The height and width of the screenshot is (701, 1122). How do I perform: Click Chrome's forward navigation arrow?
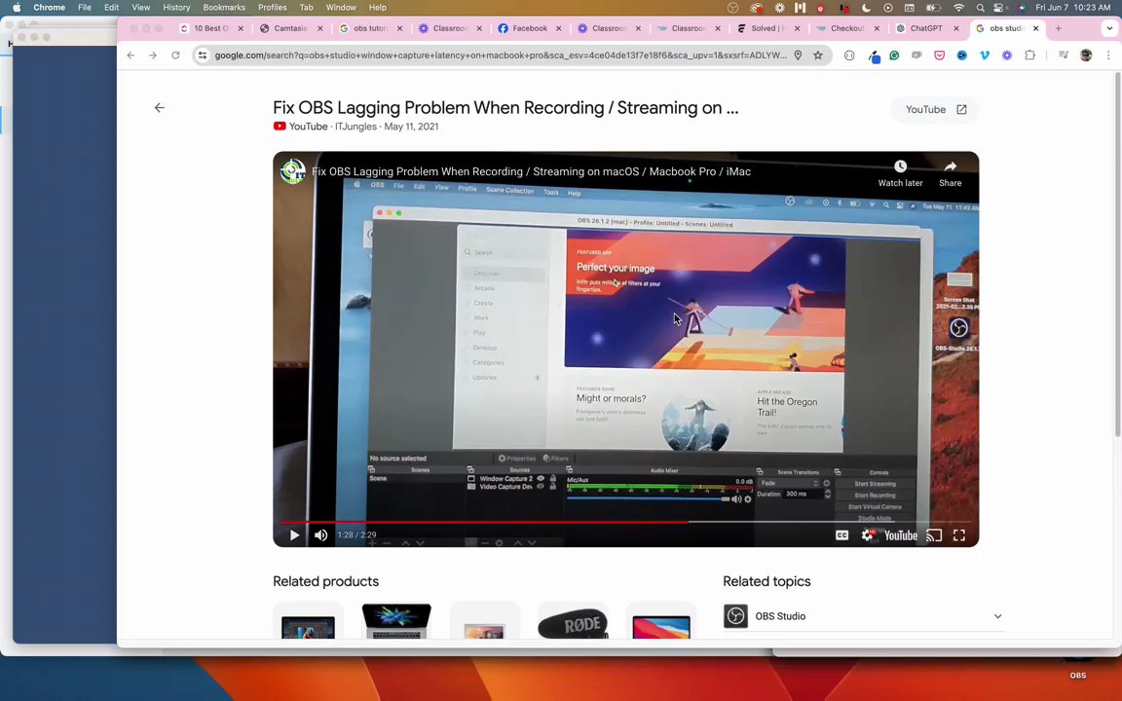[153, 55]
